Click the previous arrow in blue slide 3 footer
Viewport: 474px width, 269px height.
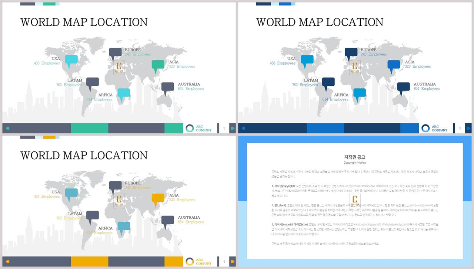pyautogui.click(x=243, y=128)
